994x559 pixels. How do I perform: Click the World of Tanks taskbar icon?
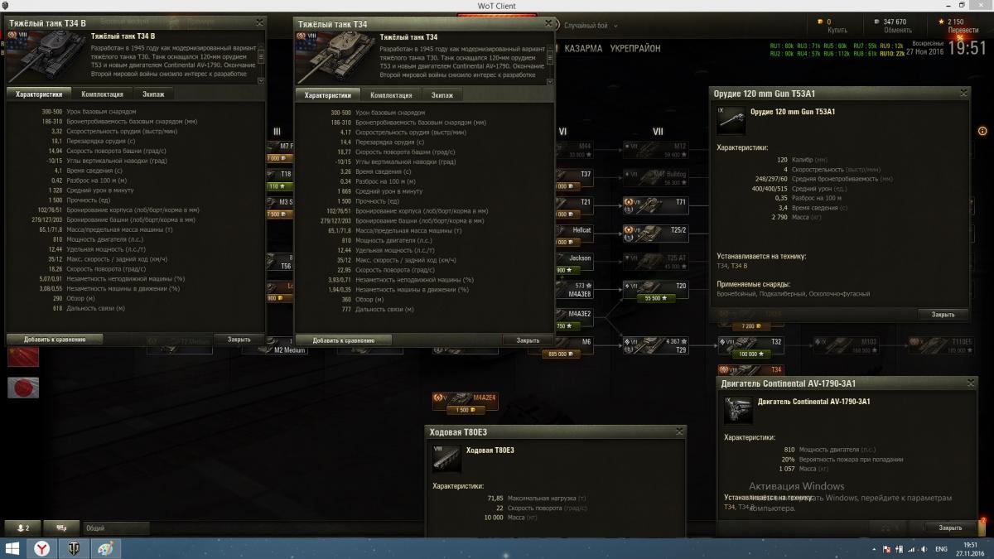point(75,548)
